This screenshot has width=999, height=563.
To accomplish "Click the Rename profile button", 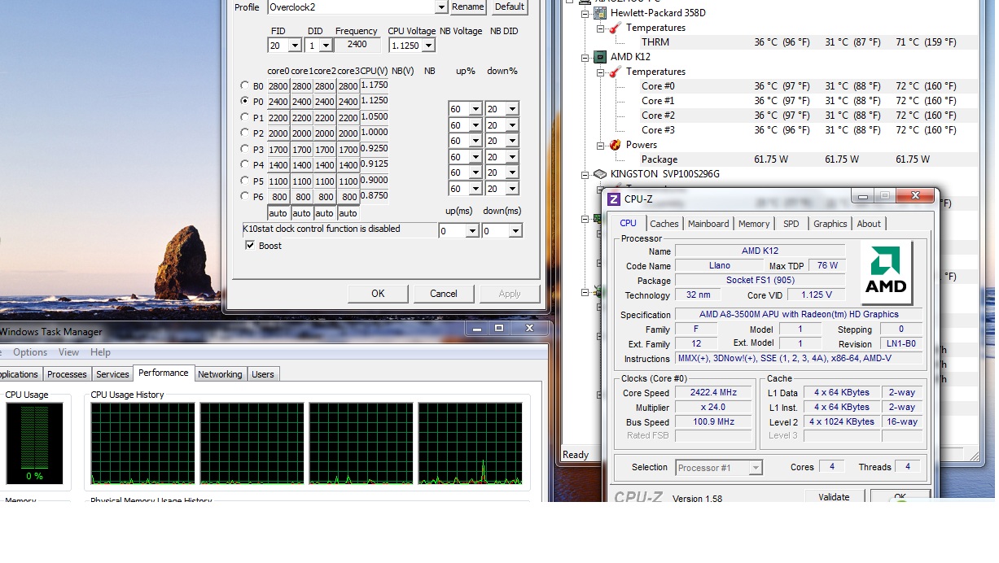I will coord(468,7).
